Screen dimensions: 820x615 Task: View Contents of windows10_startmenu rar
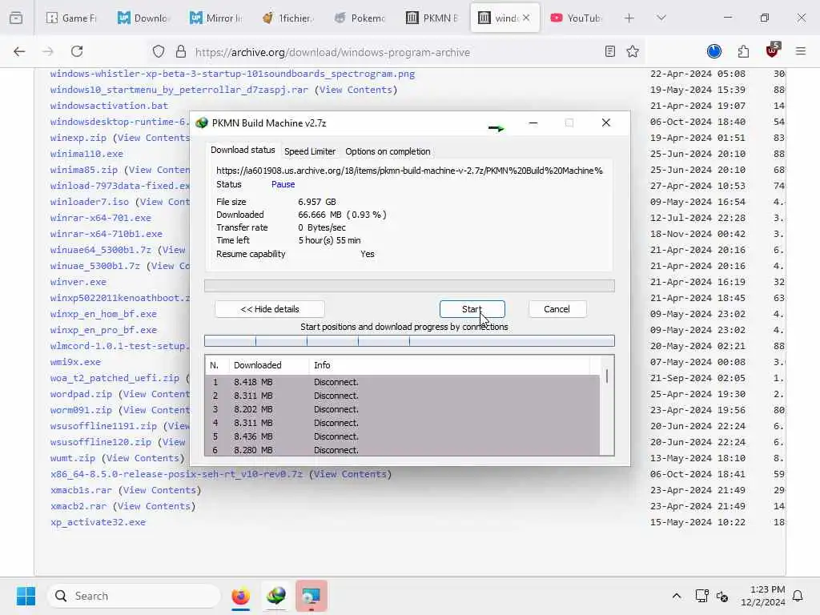[x=358, y=90]
